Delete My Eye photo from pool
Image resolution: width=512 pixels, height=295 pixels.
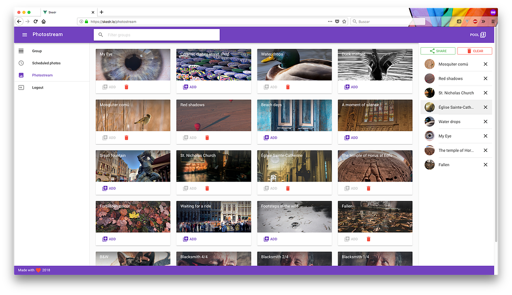coord(126,87)
